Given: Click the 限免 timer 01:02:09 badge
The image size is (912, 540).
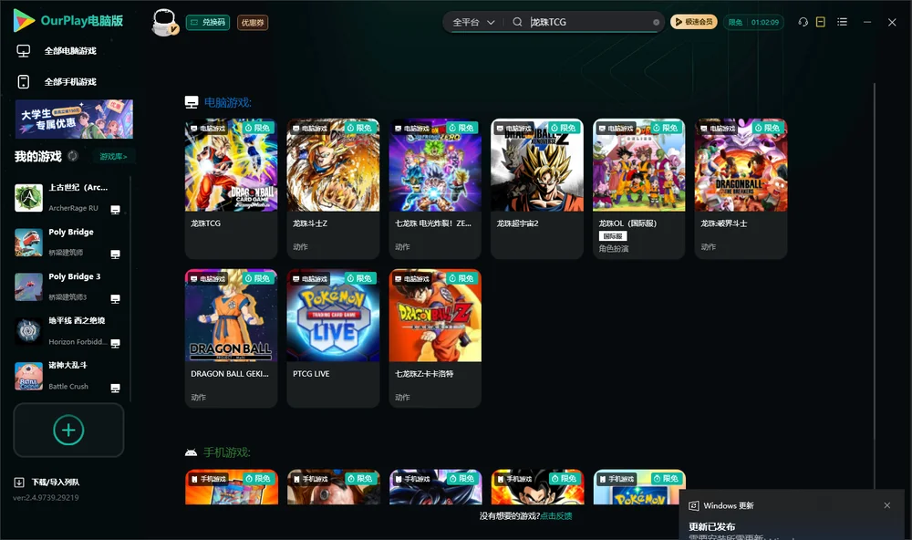Looking at the screenshot, I should coord(754,22).
